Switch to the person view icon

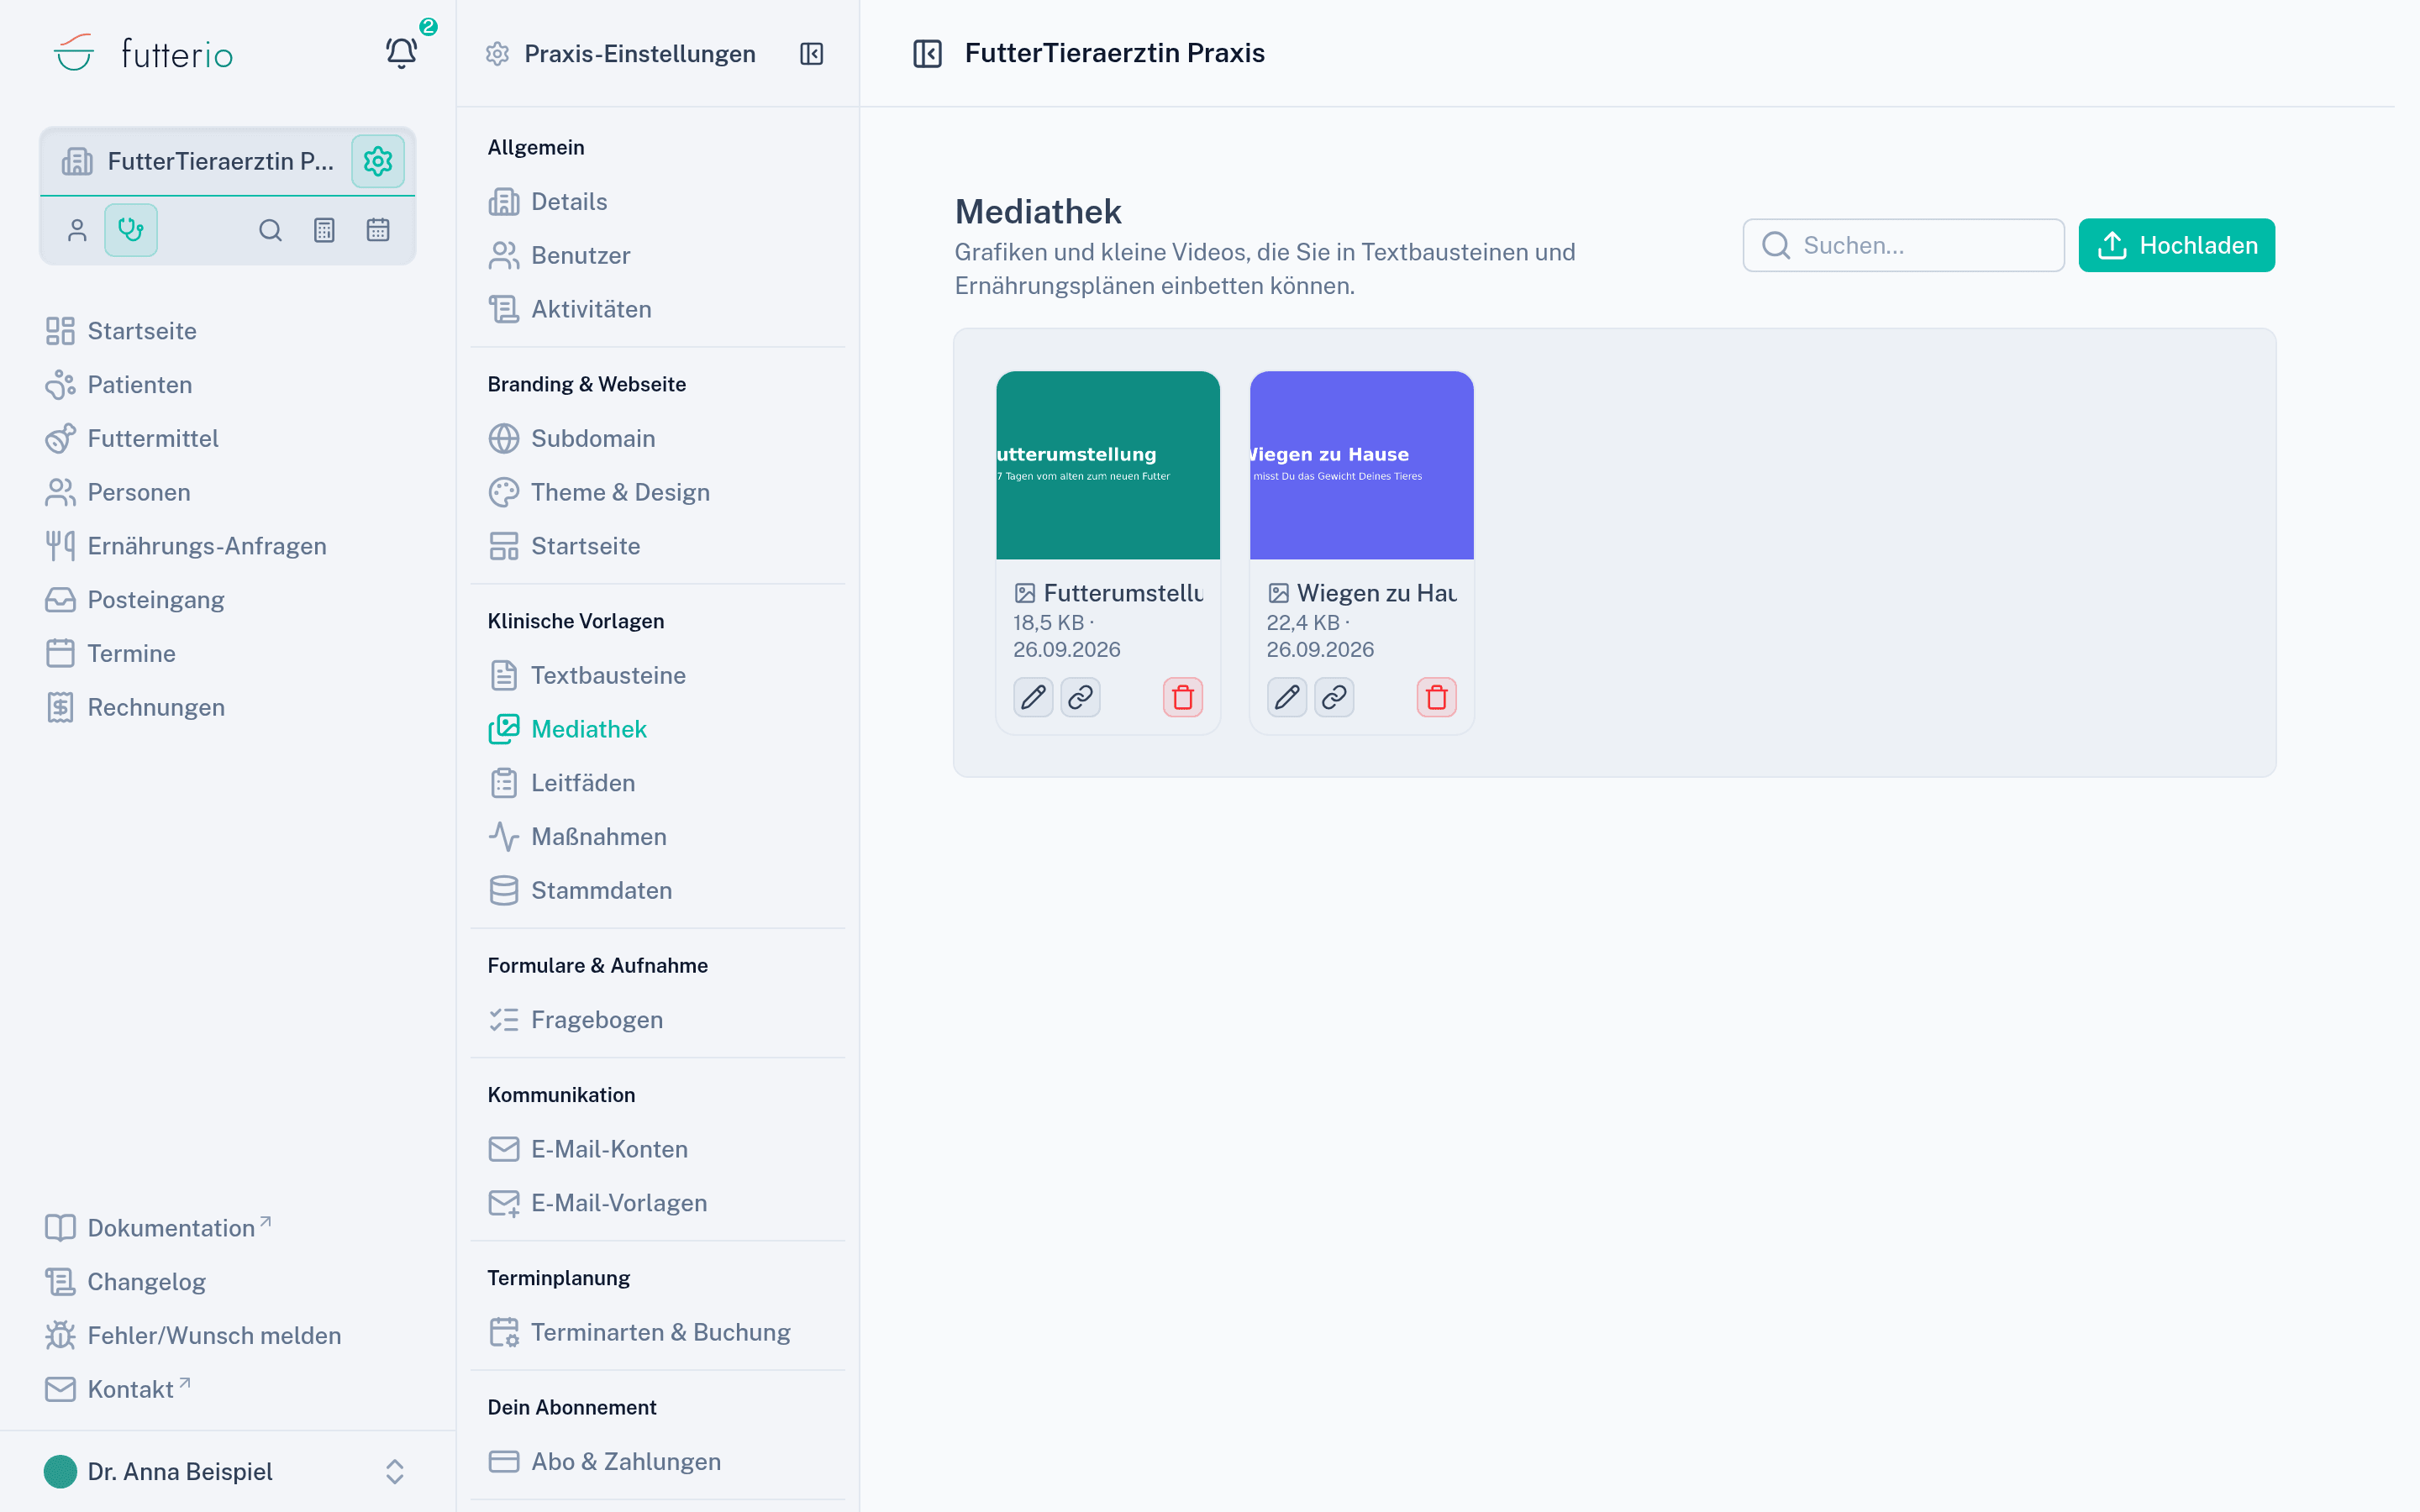(x=77, y=230)
